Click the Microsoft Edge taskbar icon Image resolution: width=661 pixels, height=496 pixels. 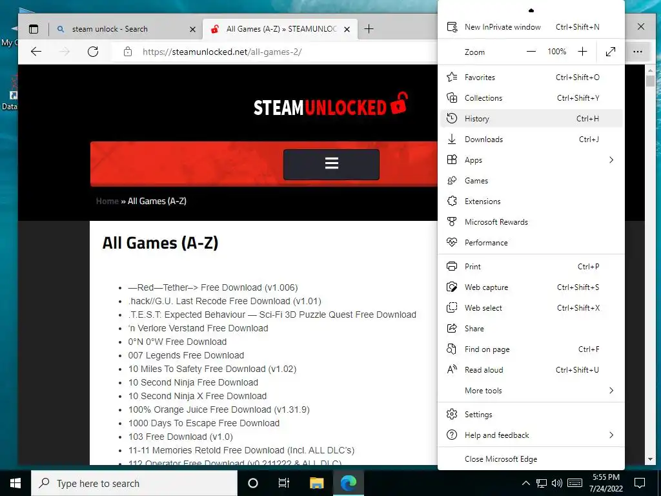click(348, 483)
